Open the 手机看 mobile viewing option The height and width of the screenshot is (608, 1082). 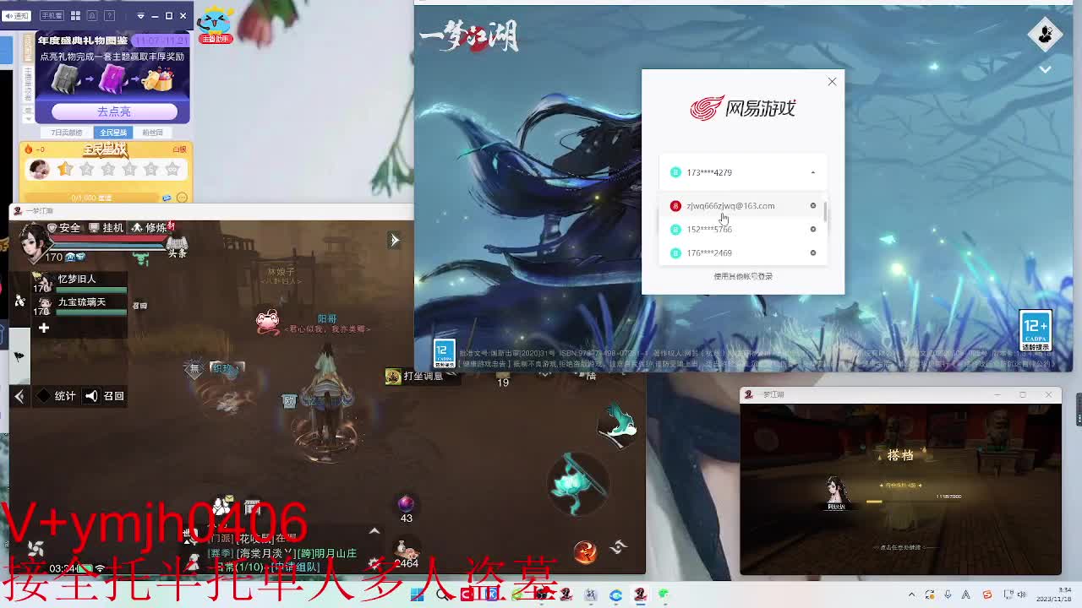pyautogui.click(x=52, y=15)
